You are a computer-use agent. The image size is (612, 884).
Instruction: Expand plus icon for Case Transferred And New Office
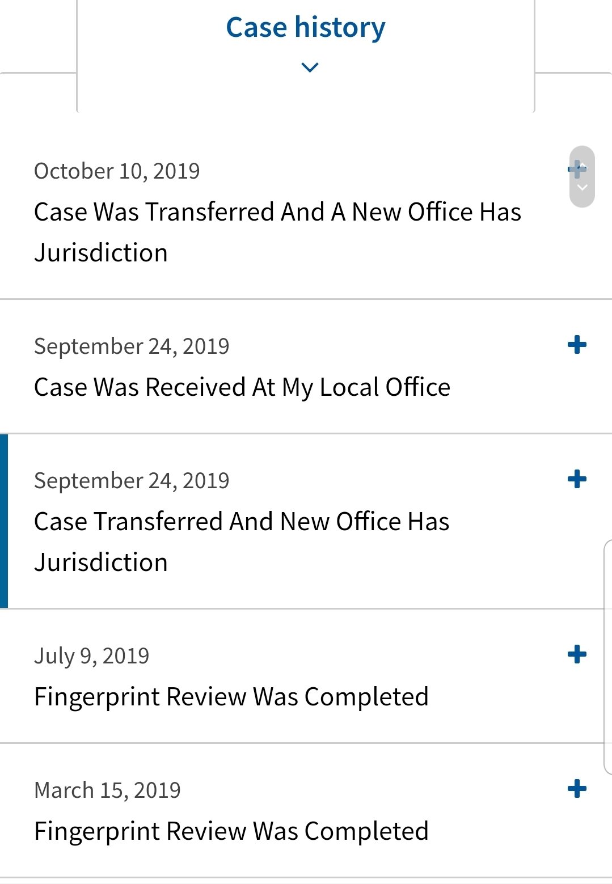(x=577, y=479)
